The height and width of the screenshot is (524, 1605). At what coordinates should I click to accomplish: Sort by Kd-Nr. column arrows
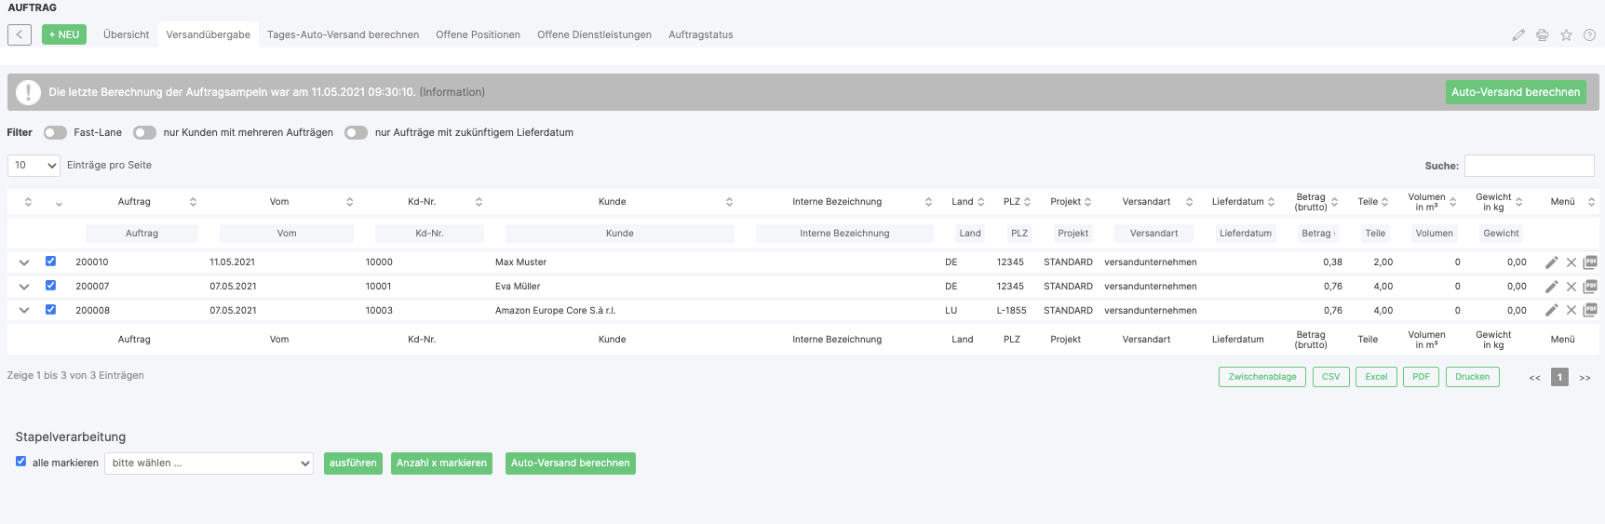click(479, 202)
